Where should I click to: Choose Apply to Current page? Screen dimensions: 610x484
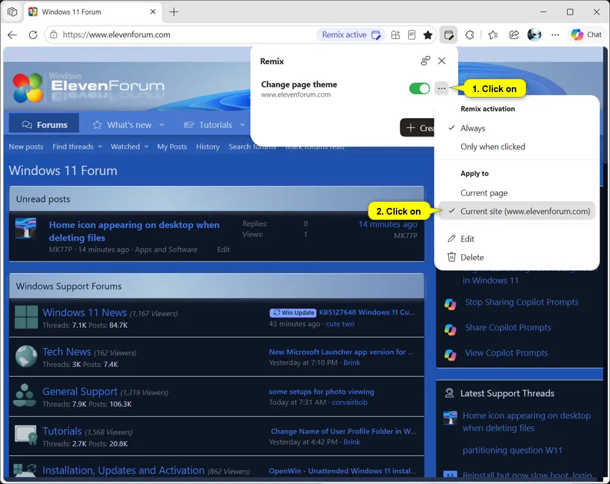(x=484, y=193)
